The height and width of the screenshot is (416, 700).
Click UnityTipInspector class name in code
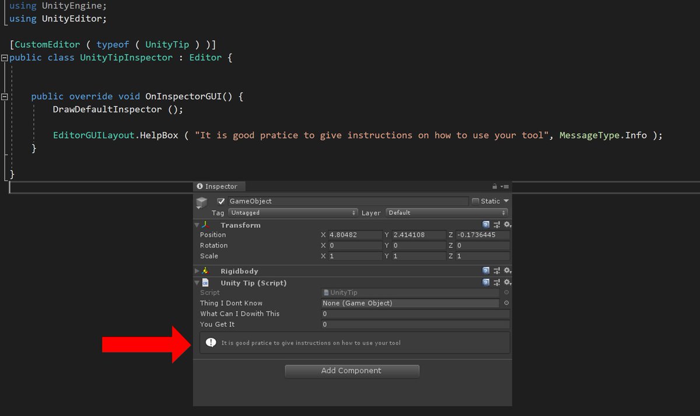(127, 57)
